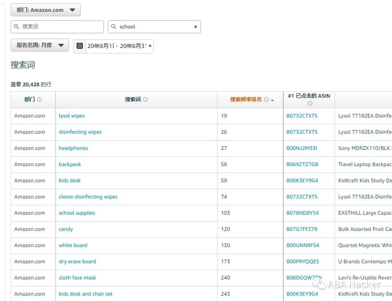Open the 部门 Amazon.com department dropdown
Viewport: 392px width, 301px height.
click(46, 10)
